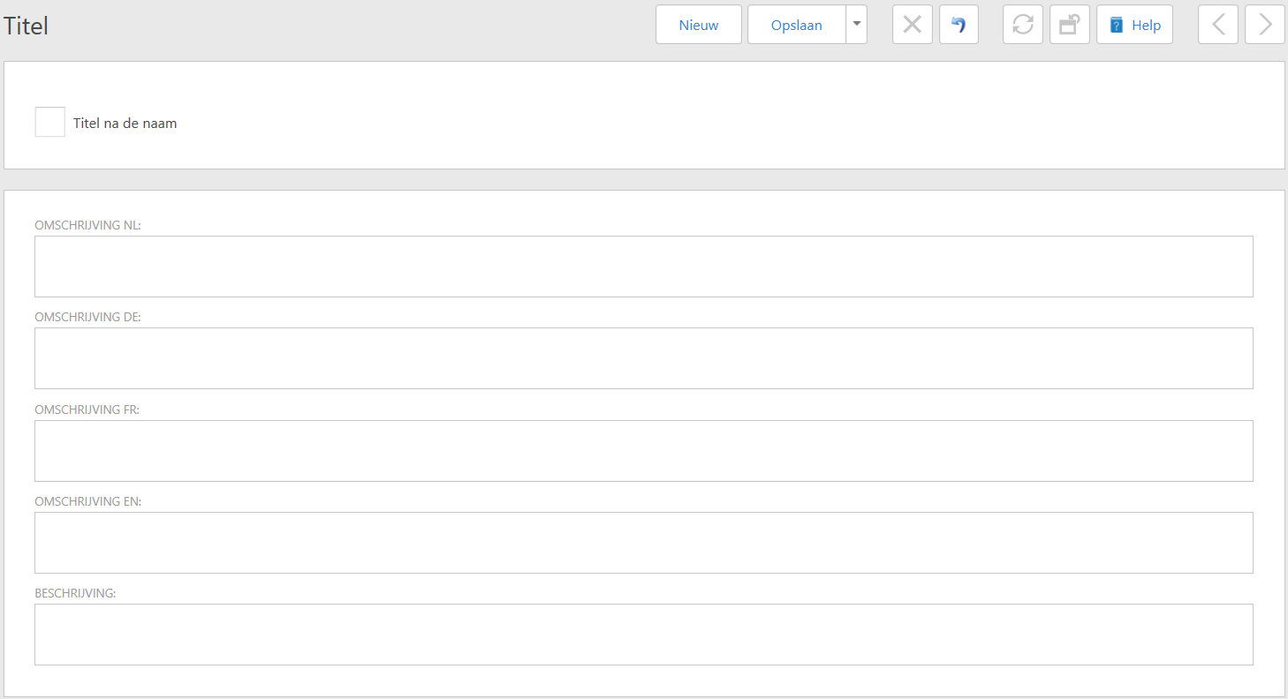Focus the Beschrijving text area
Viewport: 1288px width, 699px height.
click(643, 635)
